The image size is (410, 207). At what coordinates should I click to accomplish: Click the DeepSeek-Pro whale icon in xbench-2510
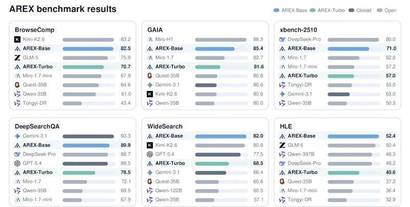click(282, 39)
